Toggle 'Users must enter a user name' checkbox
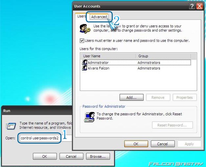 click(82, 41)
